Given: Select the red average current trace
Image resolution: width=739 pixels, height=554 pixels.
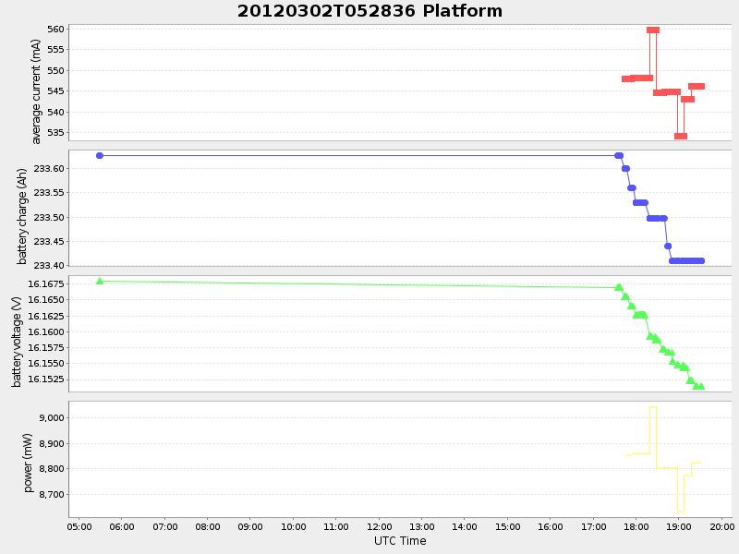Looking at the screenshot, I should 637,79.
